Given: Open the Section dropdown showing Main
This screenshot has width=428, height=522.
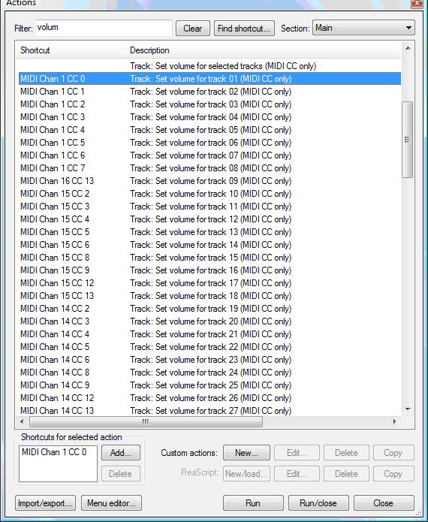Looking at the screenshot, I should click(x=363, y=28).
